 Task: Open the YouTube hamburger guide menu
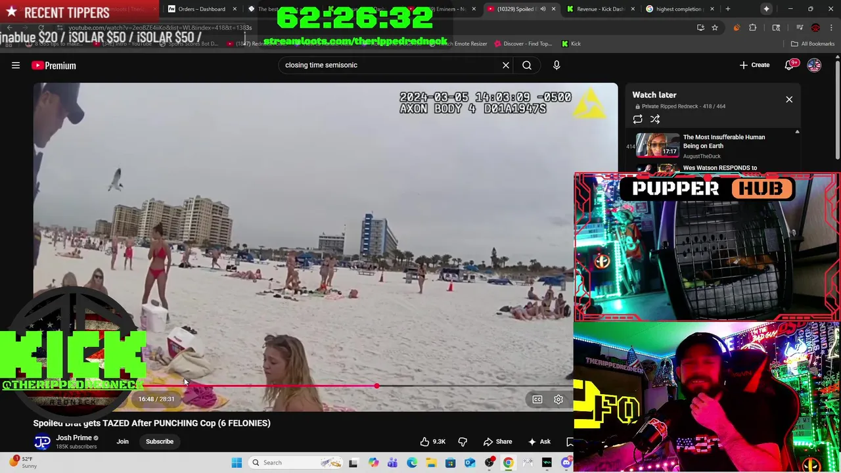[16, 65]
